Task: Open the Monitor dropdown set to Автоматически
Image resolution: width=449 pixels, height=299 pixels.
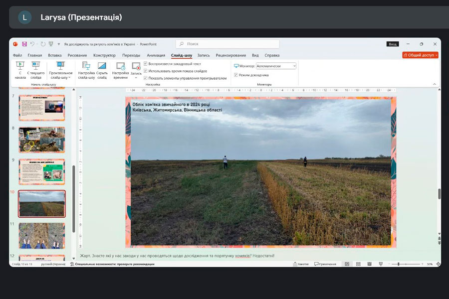Action: [276, 66]
